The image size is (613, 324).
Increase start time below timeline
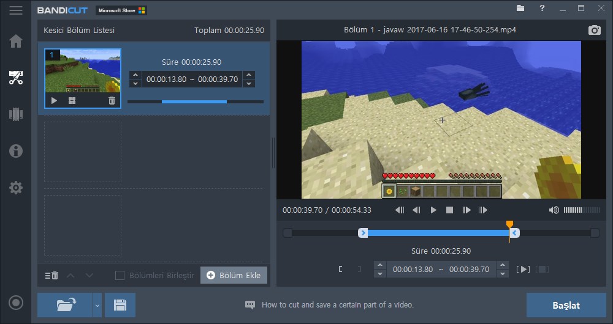point(379,265)
